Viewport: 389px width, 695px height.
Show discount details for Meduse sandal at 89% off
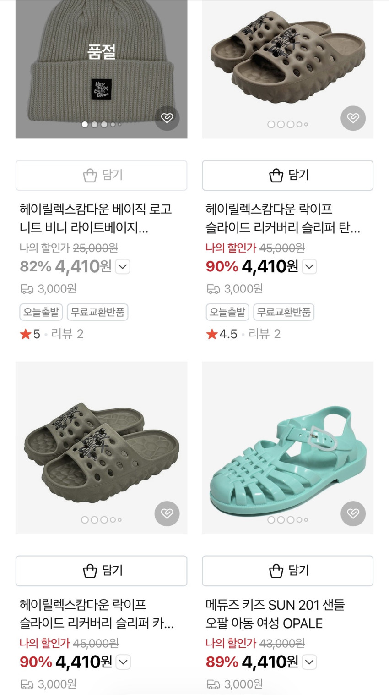click(x=309, y=662)
